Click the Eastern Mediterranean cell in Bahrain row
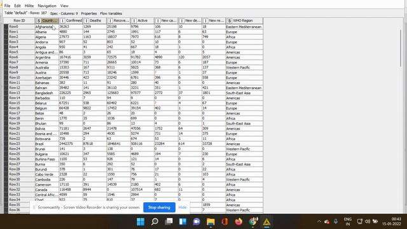407x229 pixels. pos(244,88)
